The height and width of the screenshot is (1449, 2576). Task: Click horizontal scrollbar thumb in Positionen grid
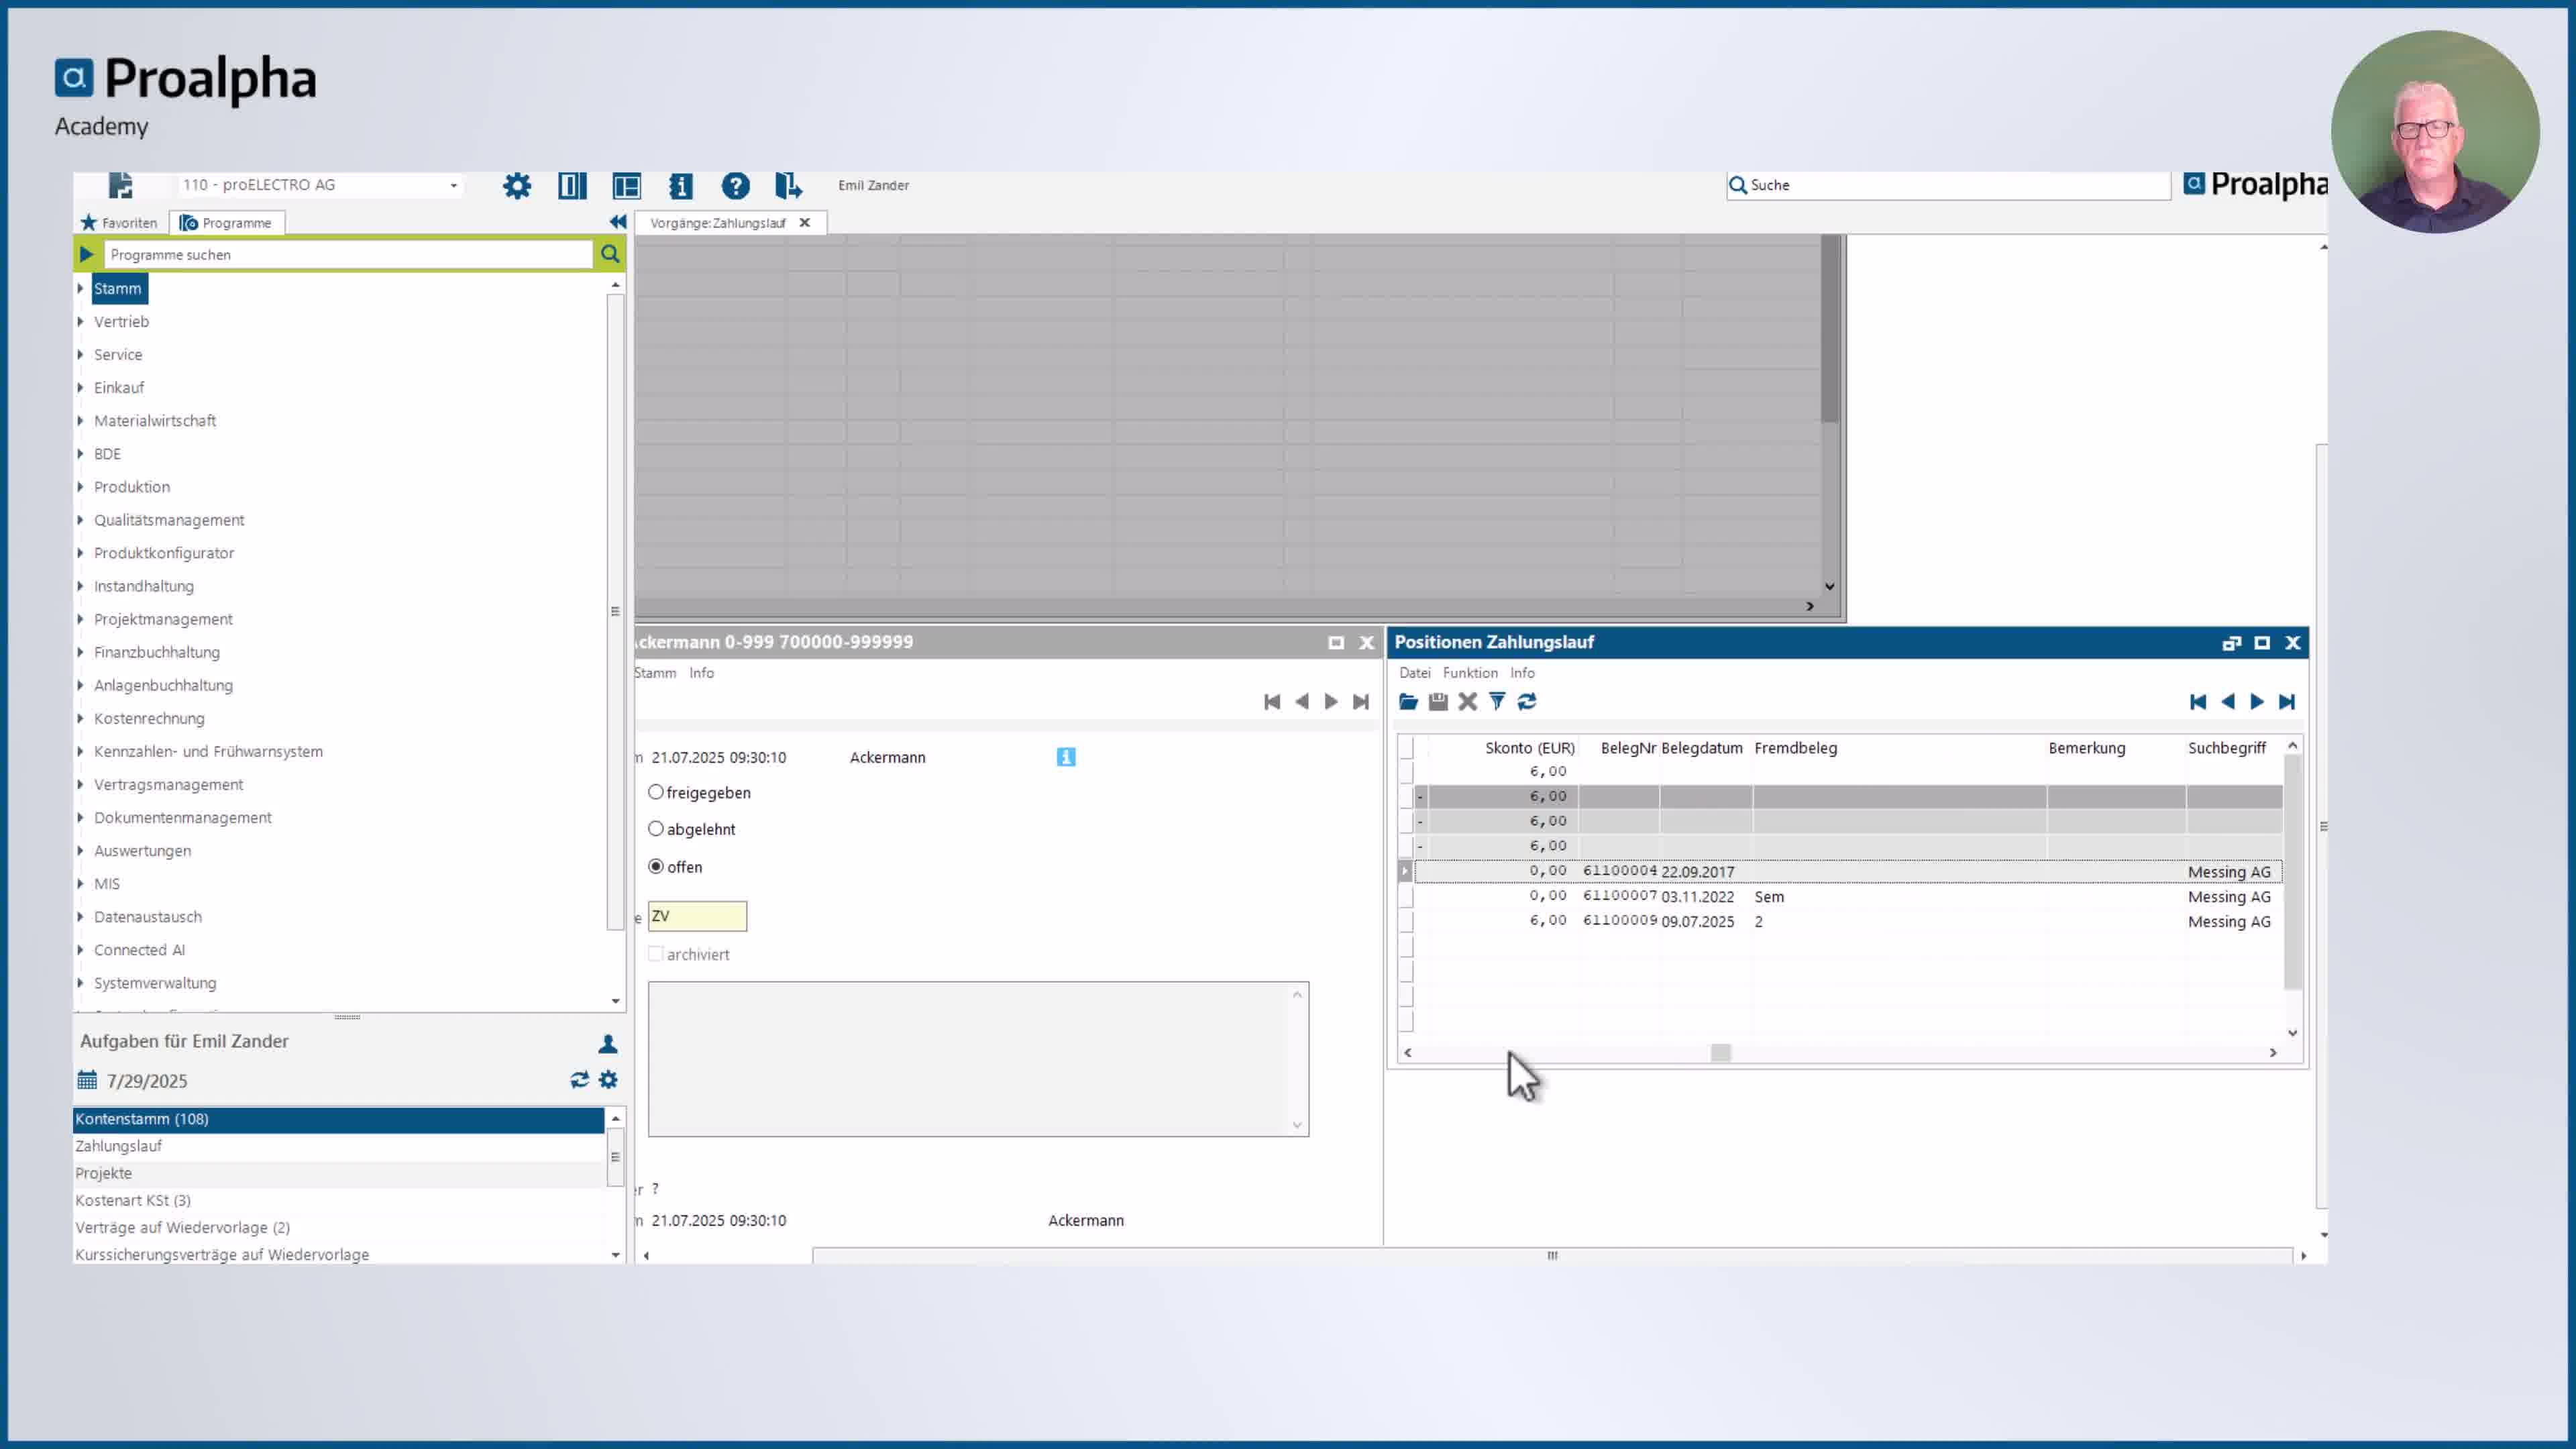(x=1720, y=1052)
